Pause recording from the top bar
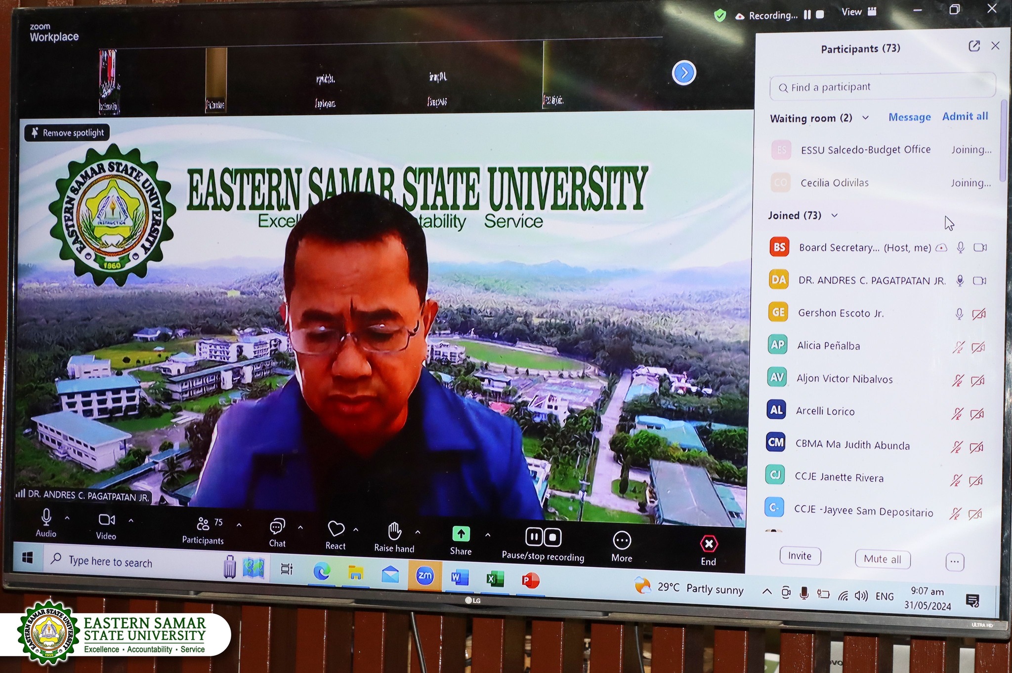Image resolution: width=1012 pixels, height=673 pixels. tap(807, 15)
